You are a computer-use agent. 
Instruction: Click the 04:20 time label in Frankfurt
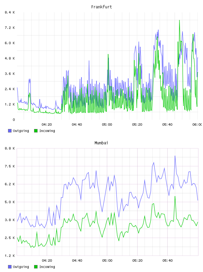click(47, 125)
